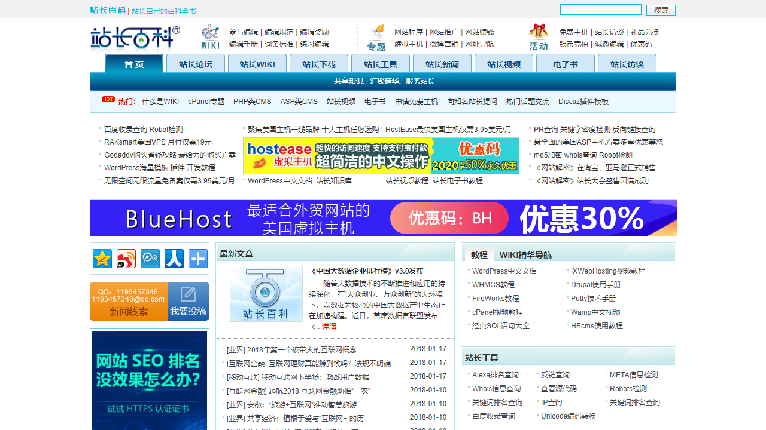Screen dimensions: 766x430
Task: Click the WIKI molecule icon
Action: coord(210,36)
